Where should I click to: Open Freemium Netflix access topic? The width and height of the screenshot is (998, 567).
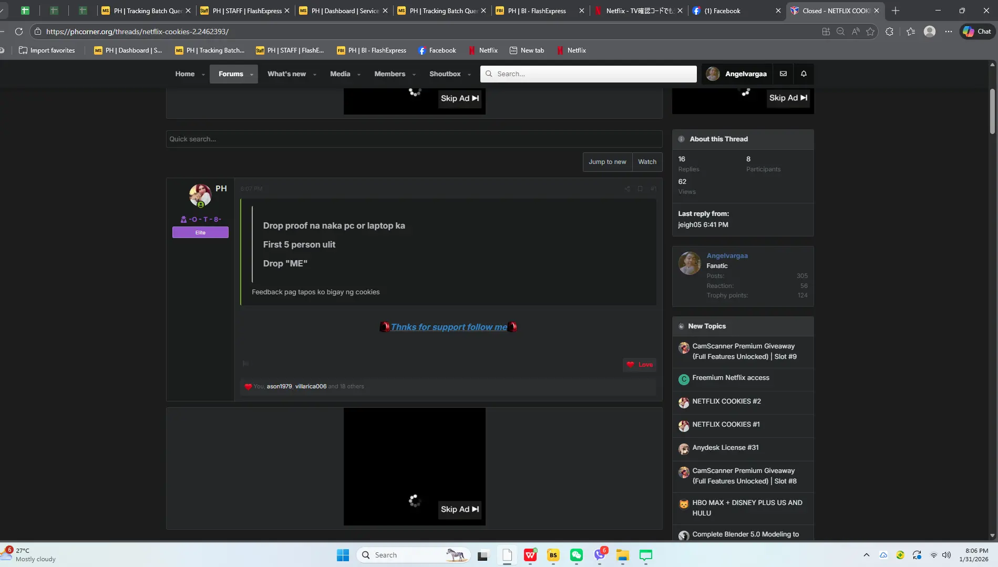pos(731,378)
